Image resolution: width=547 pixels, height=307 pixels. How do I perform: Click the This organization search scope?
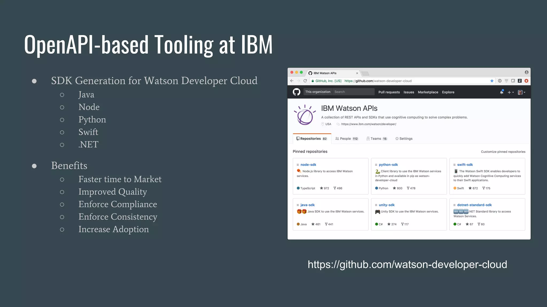click(x=318, y=92)
